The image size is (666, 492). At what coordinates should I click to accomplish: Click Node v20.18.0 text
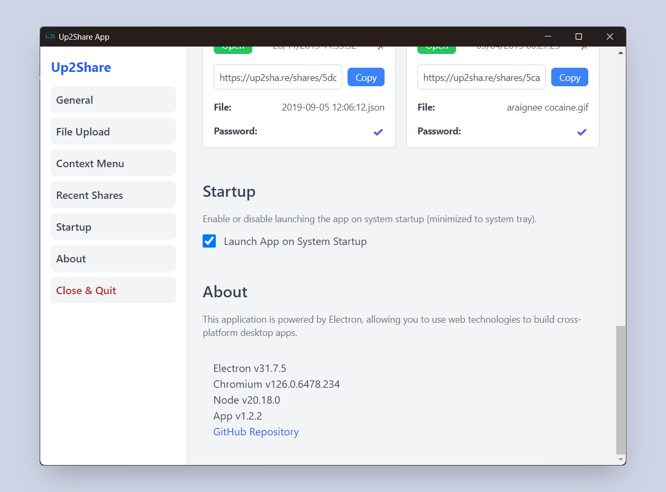(x=247, y=400)
